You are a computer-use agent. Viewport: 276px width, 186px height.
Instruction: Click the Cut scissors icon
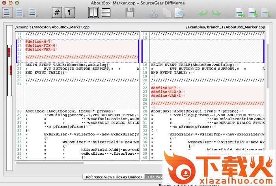pos(154,12)
